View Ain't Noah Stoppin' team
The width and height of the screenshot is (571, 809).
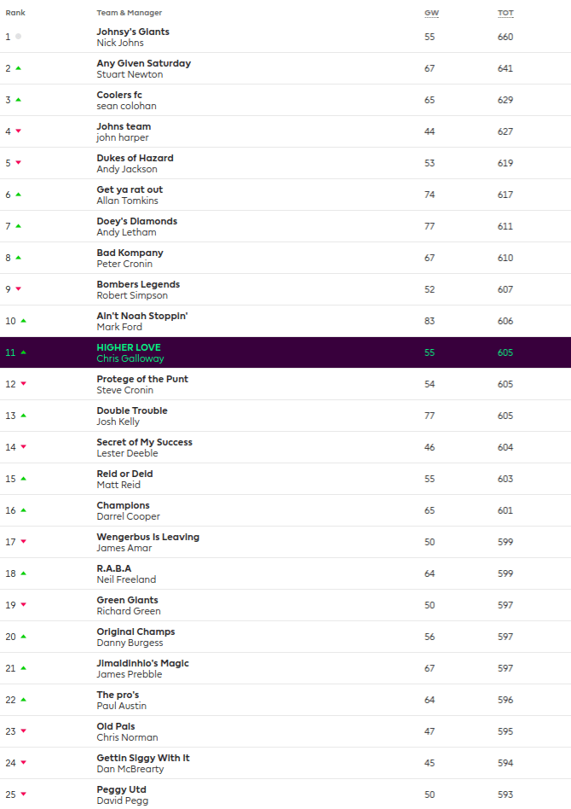tap(141, 316)
